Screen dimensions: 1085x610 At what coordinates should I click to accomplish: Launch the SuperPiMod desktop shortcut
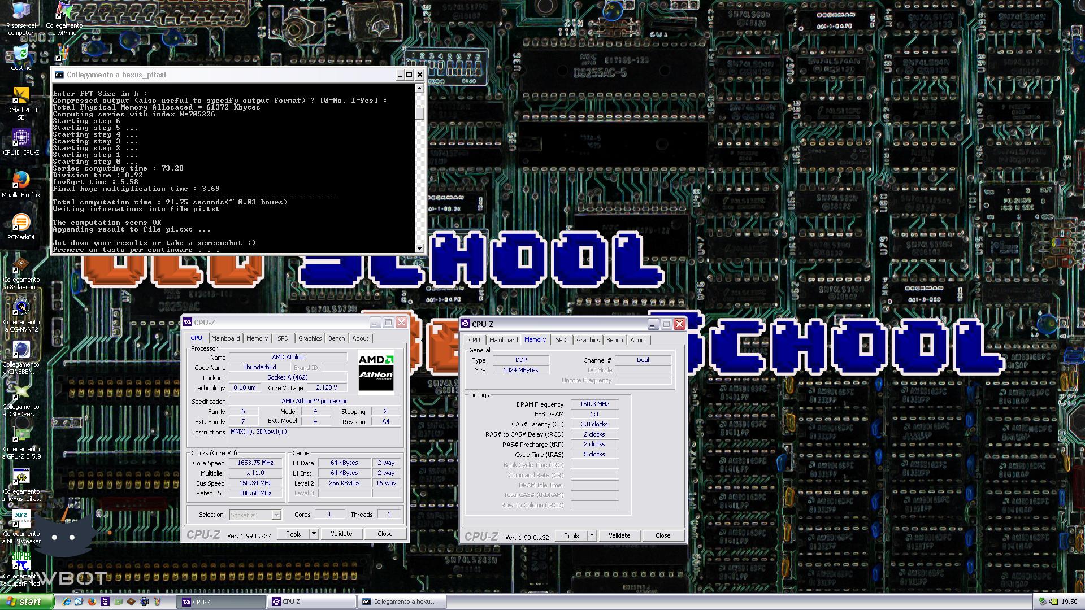pos(21,569)
